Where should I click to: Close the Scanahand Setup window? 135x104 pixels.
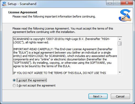(127, 3)
